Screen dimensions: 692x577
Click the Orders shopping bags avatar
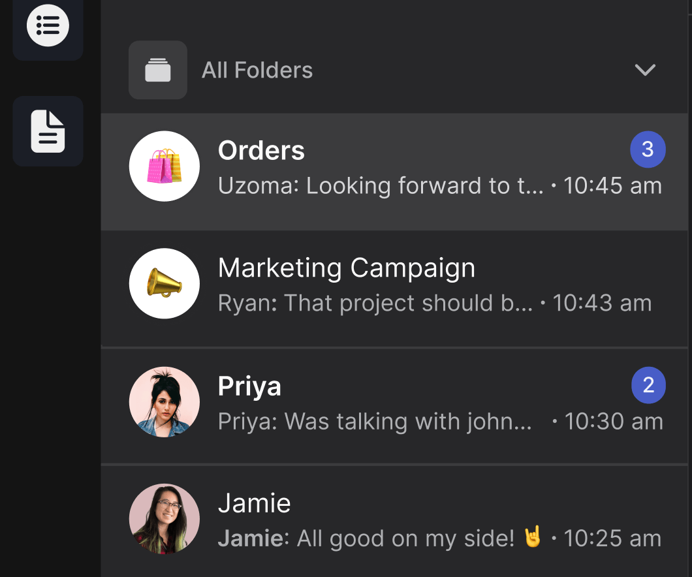pos(165,166)
